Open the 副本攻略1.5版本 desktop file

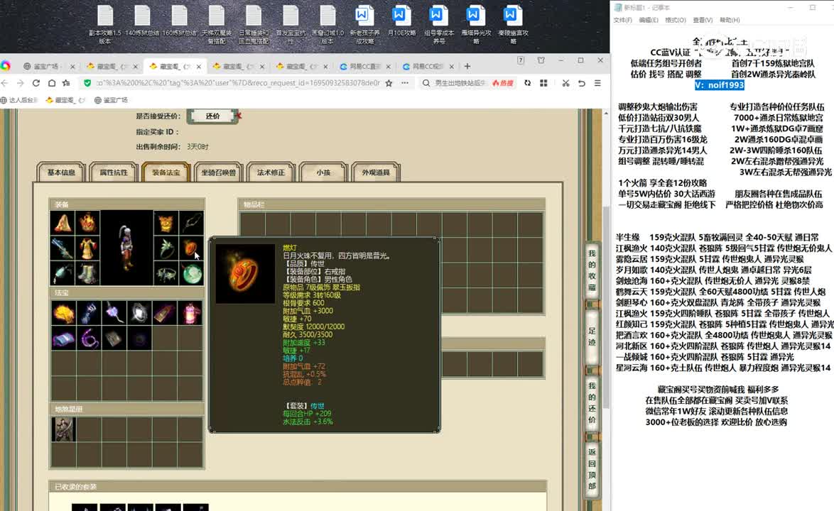pyautogui.click(x=105, y=24)
